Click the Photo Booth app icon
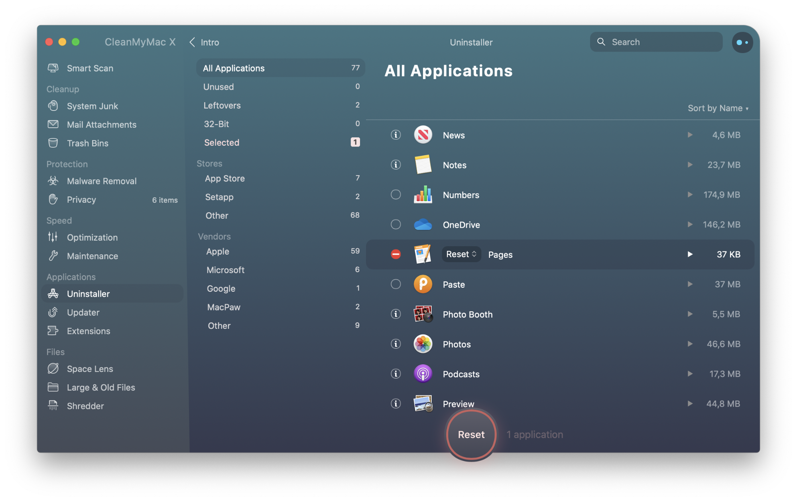The image size is (797, 502). (x=423, y=314)
